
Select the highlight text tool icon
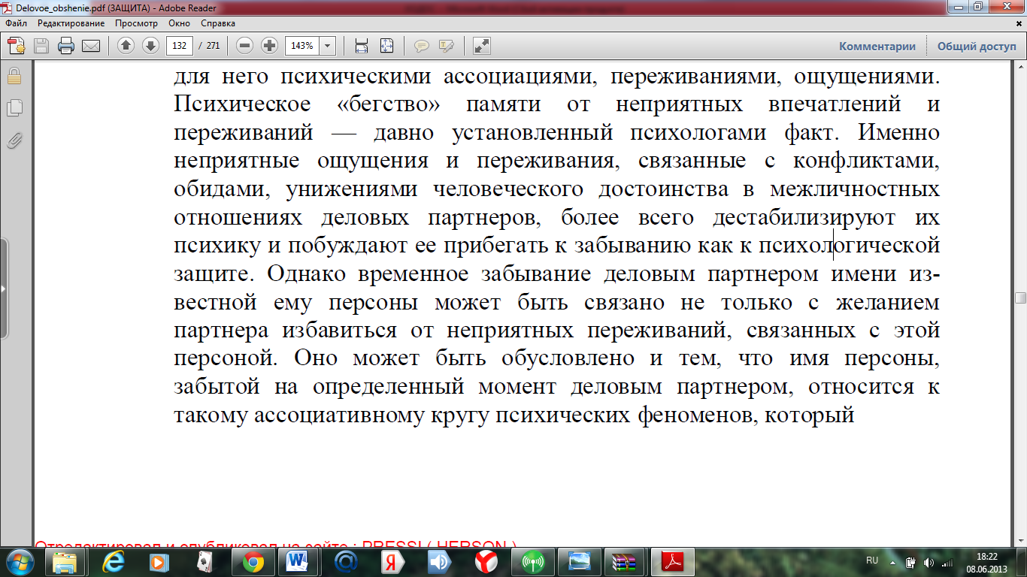click(446, 46)
